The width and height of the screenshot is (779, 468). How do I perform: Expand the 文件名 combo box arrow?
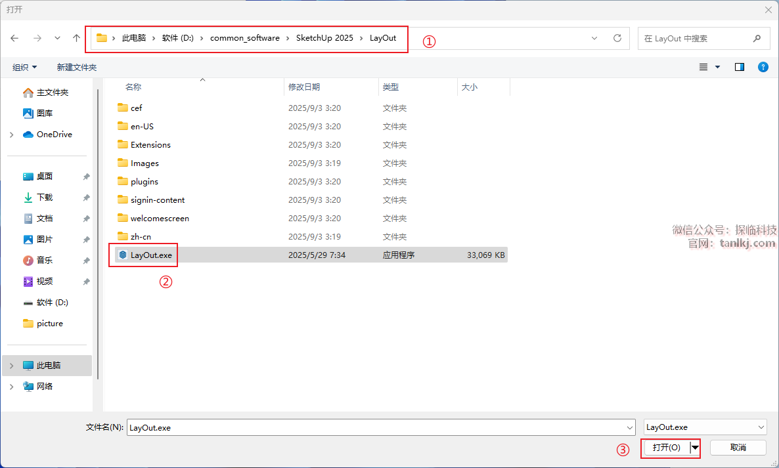pyautogui.click(x=629, y=427)
